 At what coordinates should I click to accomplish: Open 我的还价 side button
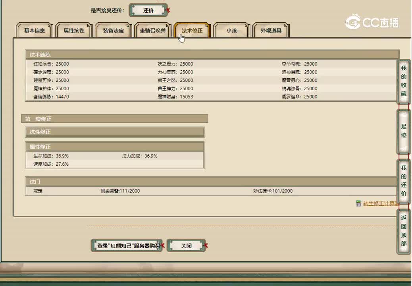click(x=404, y=181)
